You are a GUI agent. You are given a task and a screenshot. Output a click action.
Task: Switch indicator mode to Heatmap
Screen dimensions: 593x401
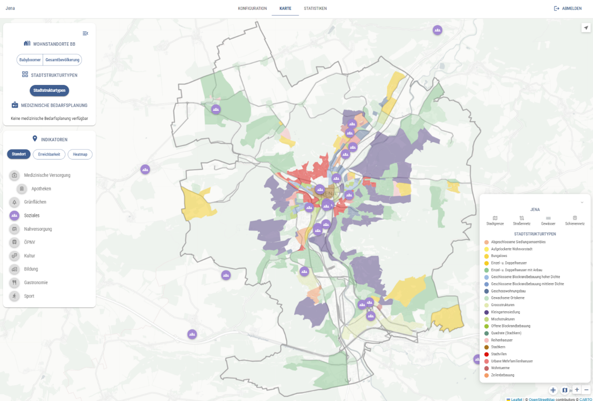coord(80,154)
